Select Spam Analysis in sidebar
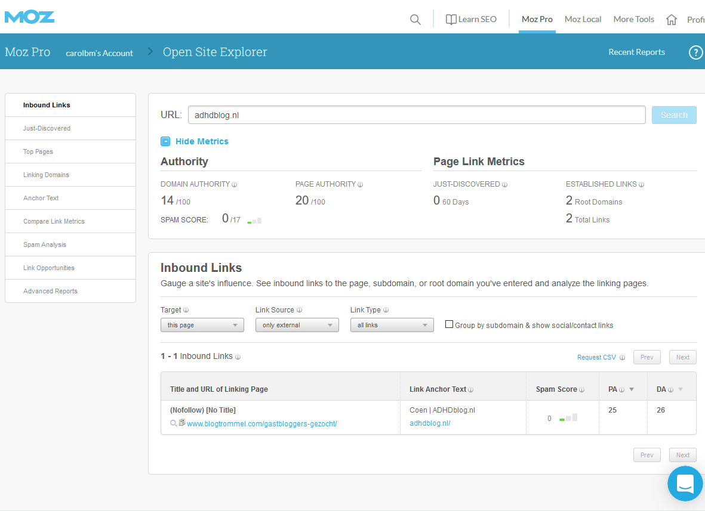Screen dimensions: 705x511 [x=70, y=244]
